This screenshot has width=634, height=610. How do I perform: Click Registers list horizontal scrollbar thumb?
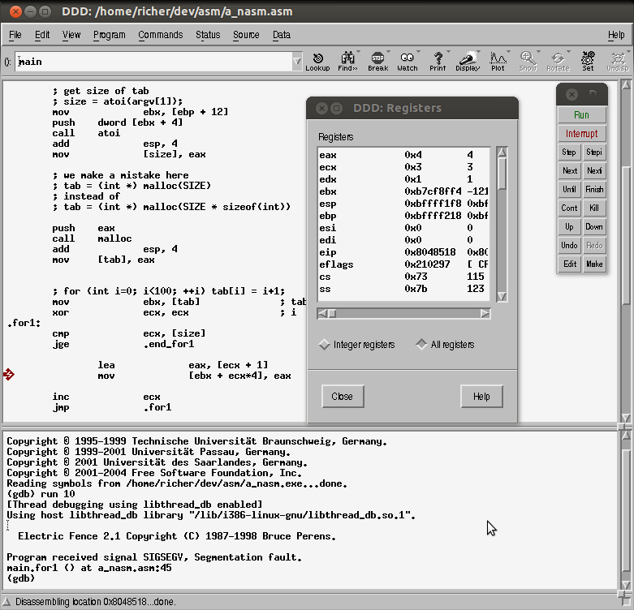click(332, 313)
